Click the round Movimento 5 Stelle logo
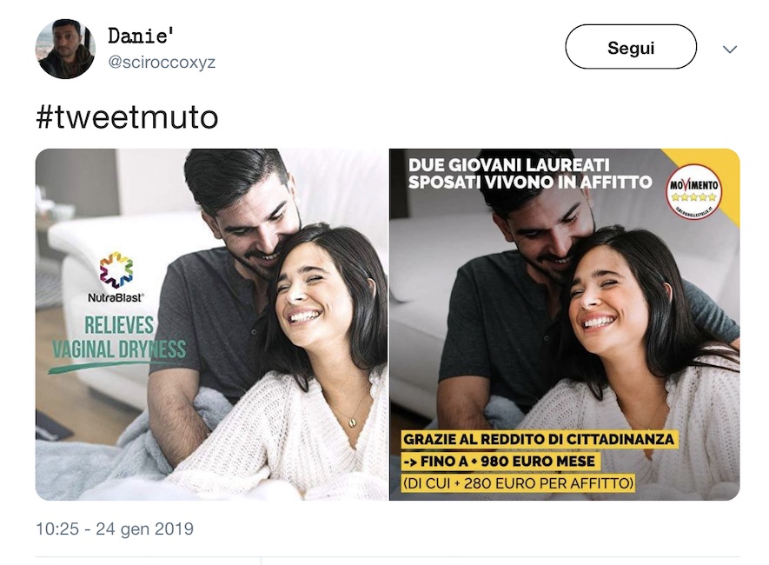 693,192
